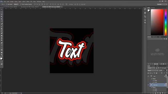168x94 pixels.
Task: Select the Paint Bucket tool
Action: click(x=2, y=36)
